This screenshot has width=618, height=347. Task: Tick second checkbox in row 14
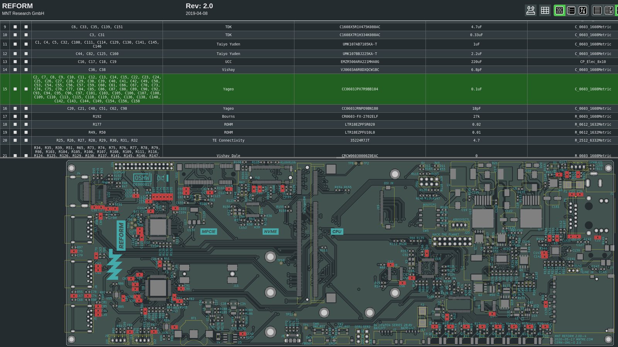(26, 70)
